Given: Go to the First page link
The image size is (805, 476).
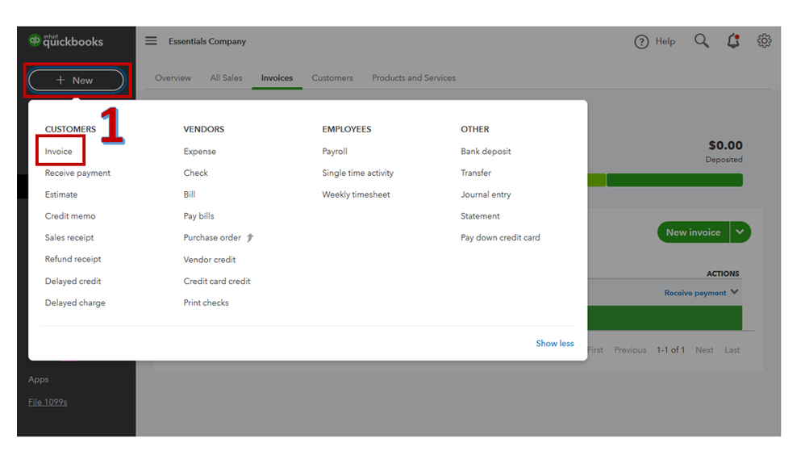Looking at the screenshot, I should pos(595,350).
